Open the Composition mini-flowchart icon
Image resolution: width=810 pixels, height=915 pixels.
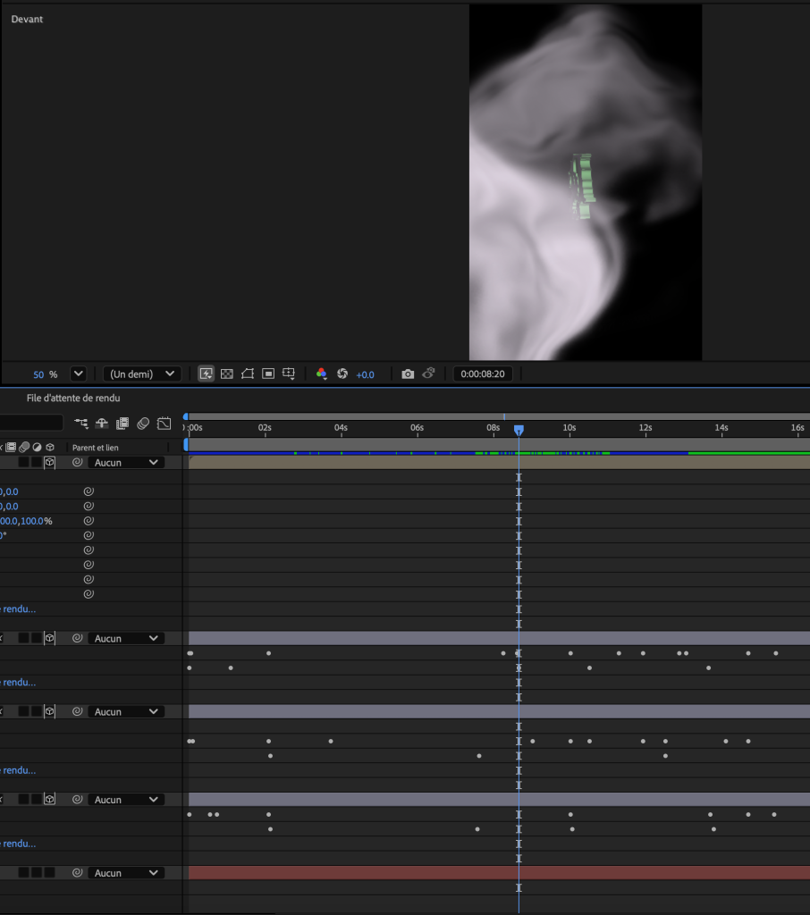coord(80,423)
